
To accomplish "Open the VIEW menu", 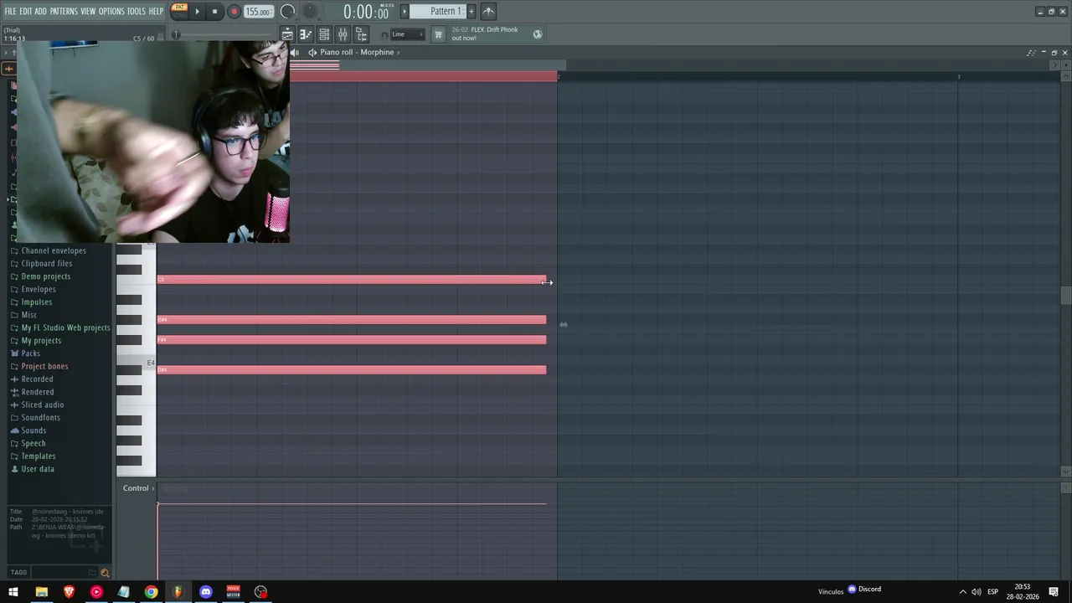I will (x=88, y=11).
